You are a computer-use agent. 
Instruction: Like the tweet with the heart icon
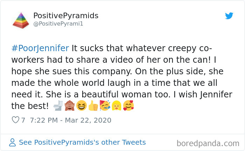point(15,120)
